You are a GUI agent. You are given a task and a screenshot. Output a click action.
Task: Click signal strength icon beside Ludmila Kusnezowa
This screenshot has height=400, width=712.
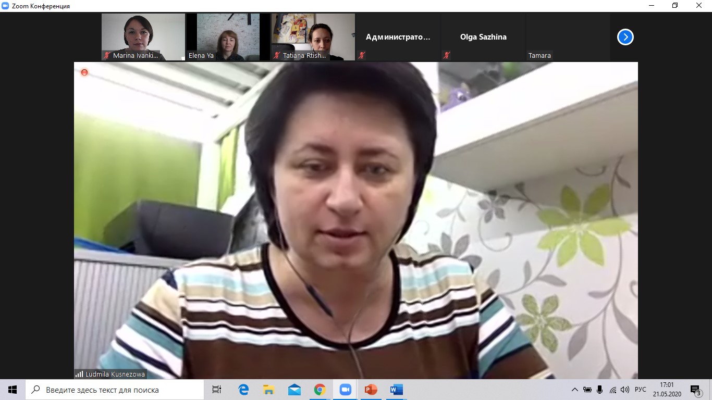(x=79, y=374)
